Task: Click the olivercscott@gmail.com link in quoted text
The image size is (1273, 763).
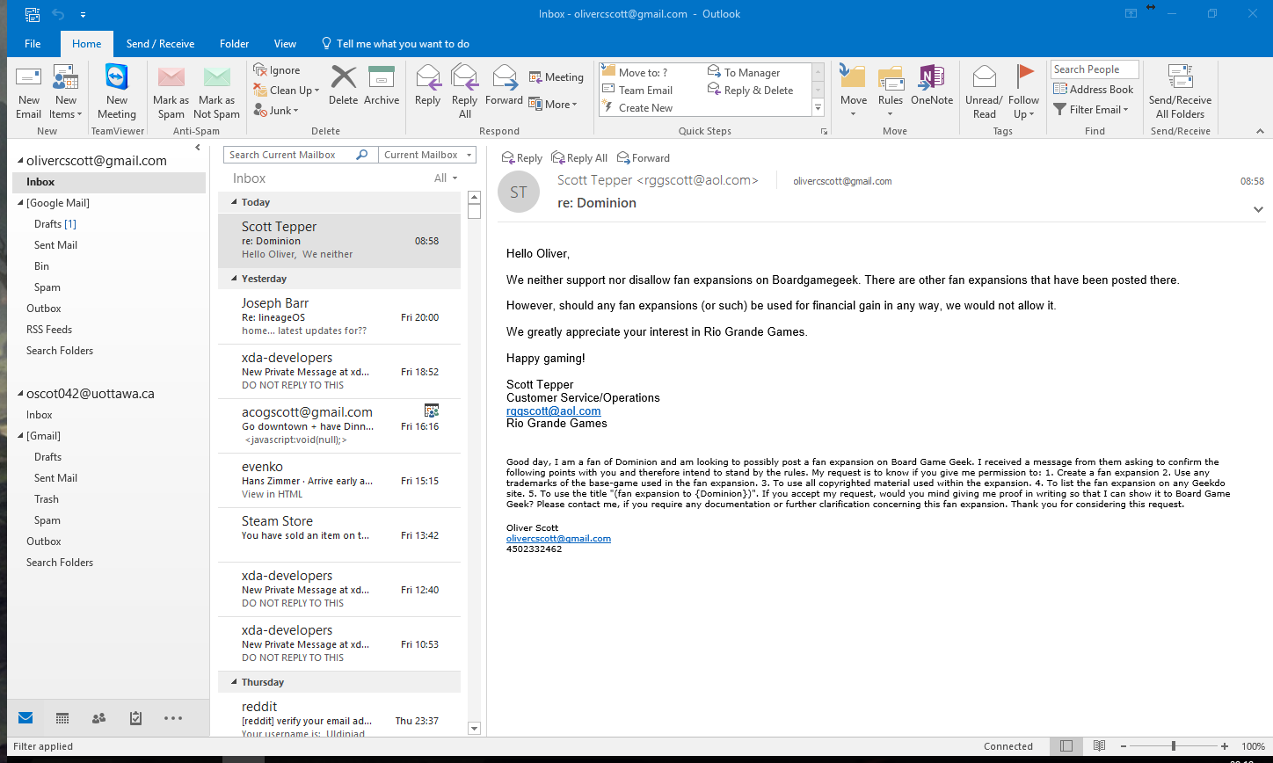Action: tap(558, 538)
